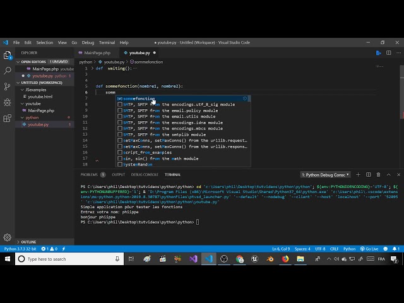Expand the Outline section
Viewport: 404px width, 303px height.
coord(18,242)
